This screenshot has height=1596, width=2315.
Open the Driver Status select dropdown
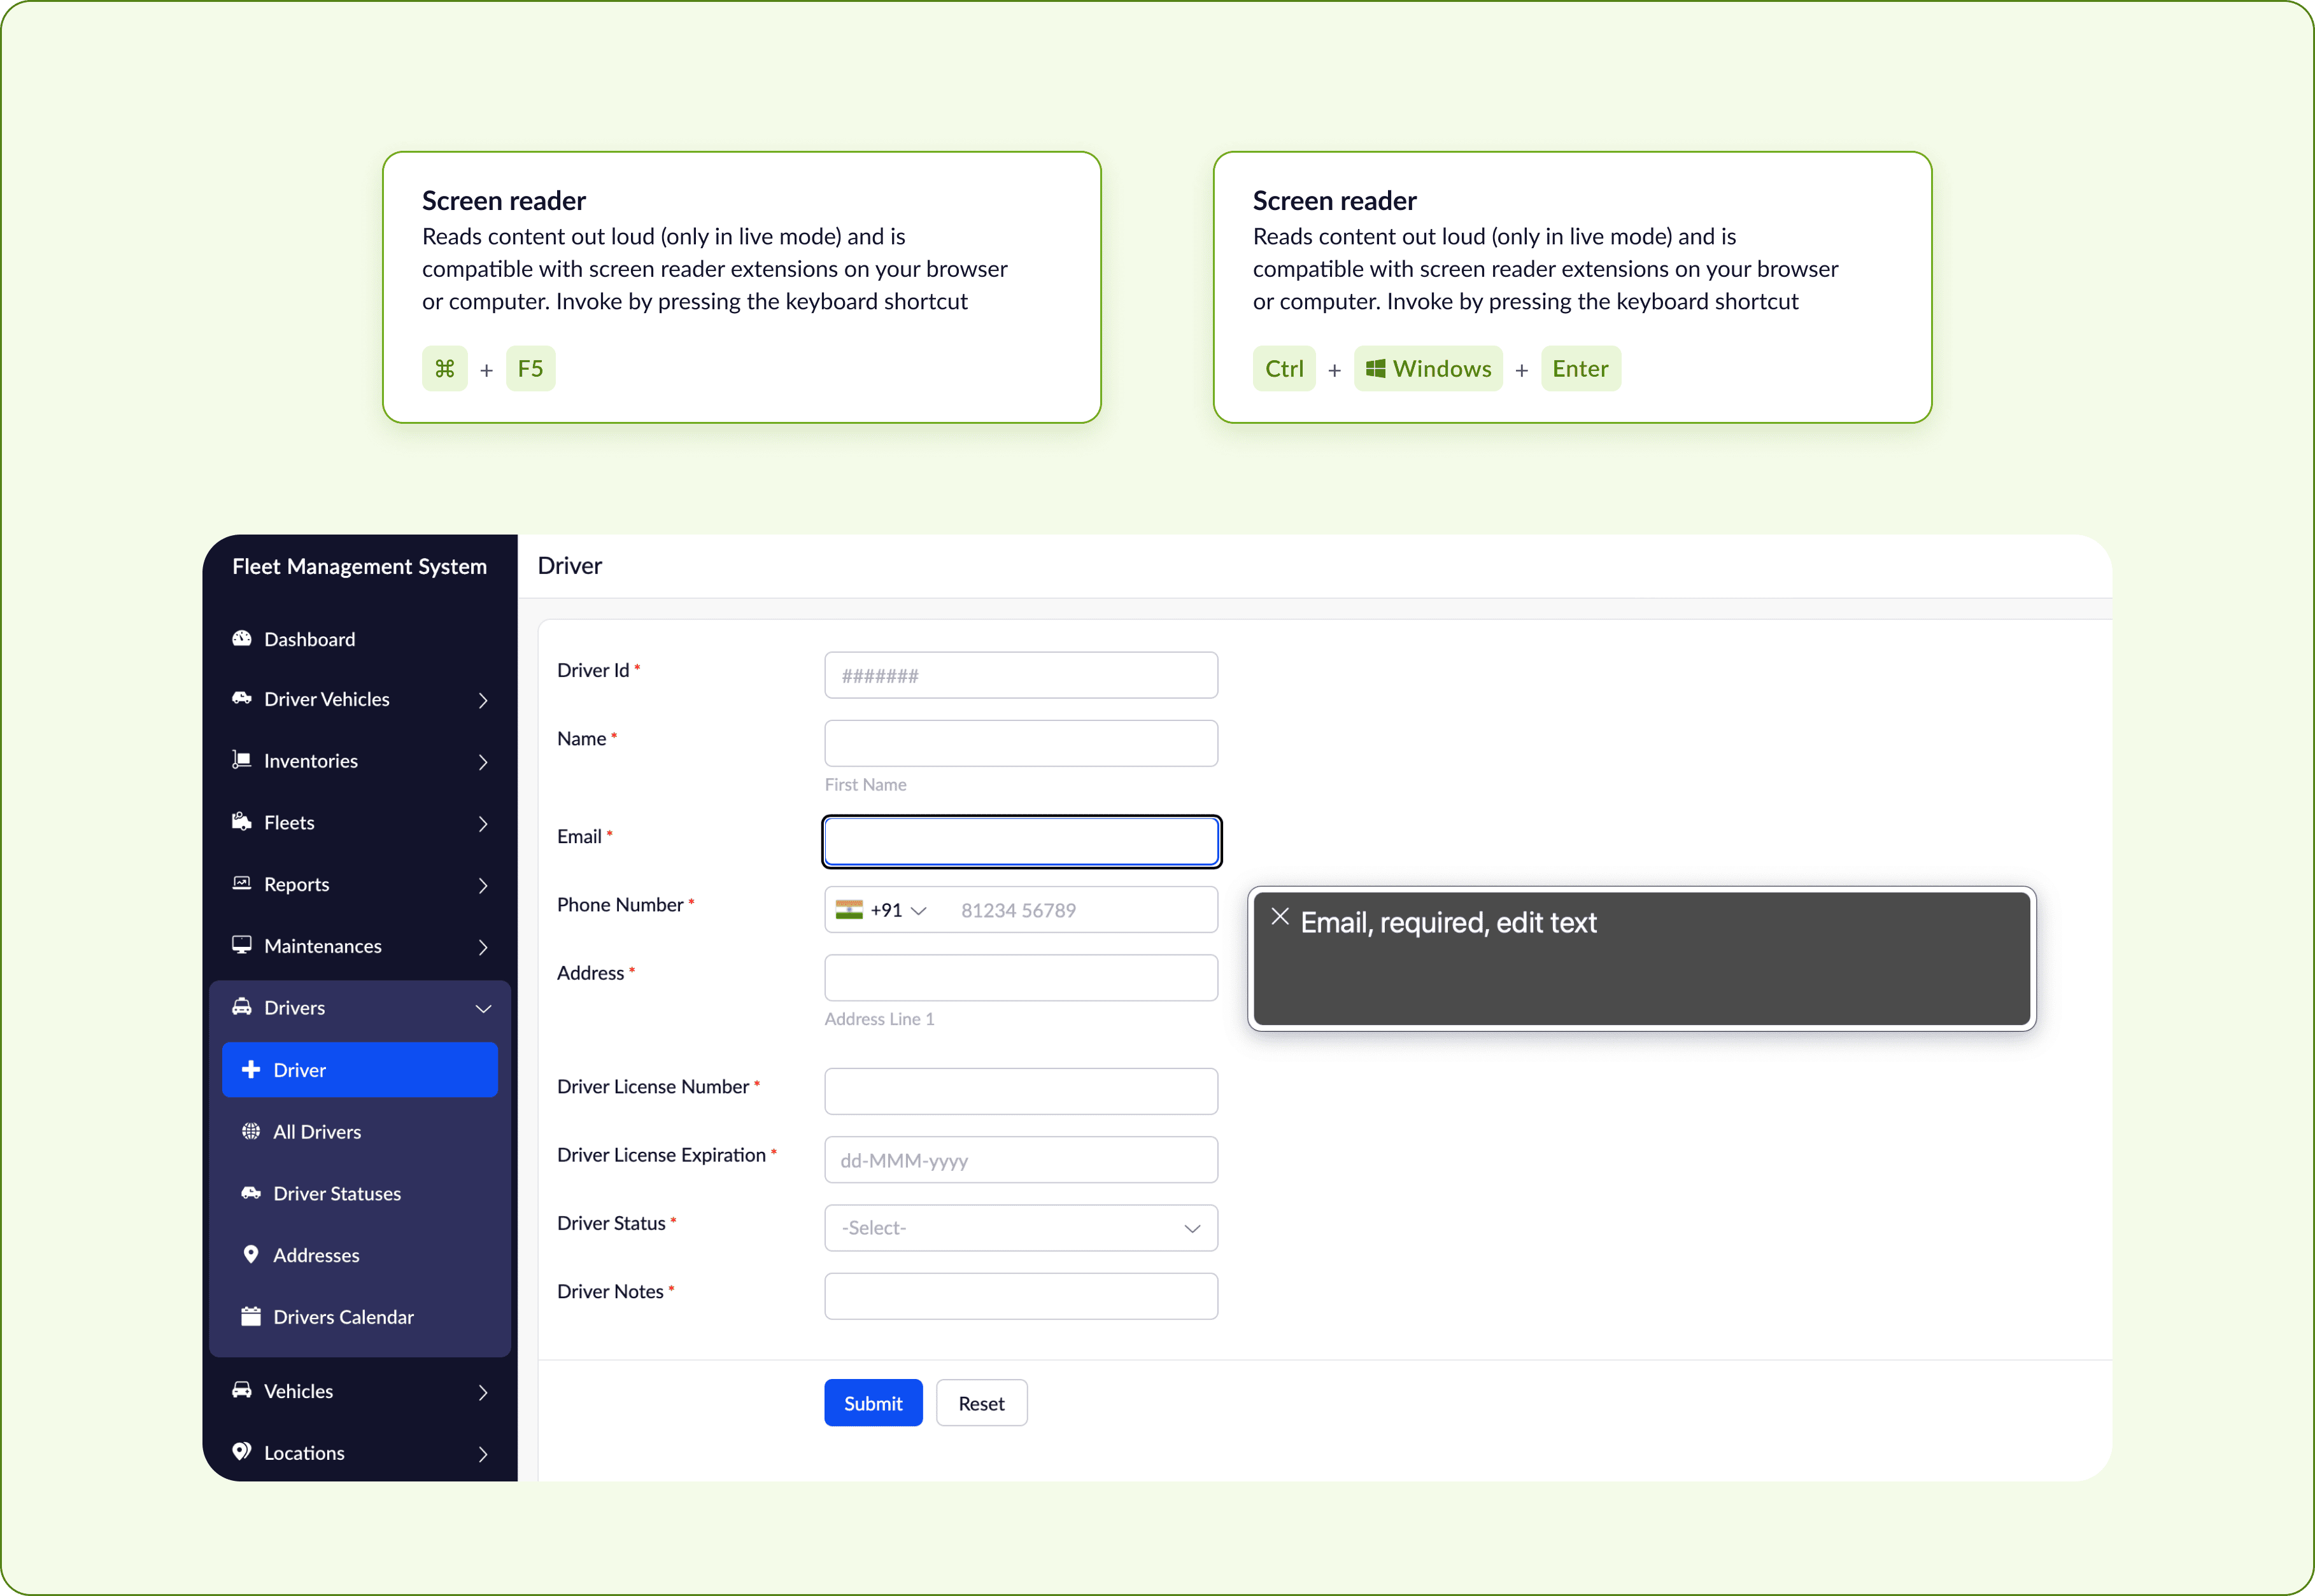(x=1021, y=1228)
